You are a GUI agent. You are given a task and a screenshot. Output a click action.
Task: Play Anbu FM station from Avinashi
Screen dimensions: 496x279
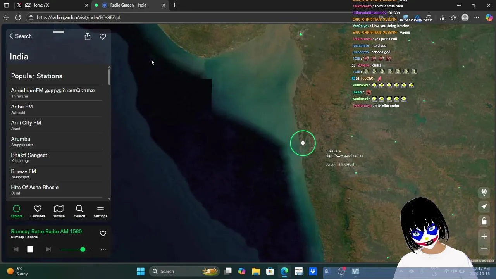point(57,109)
